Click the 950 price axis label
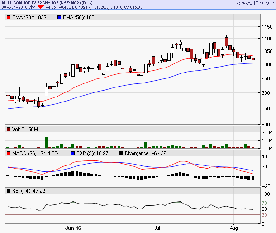276x233 pixels. point(266,78)
